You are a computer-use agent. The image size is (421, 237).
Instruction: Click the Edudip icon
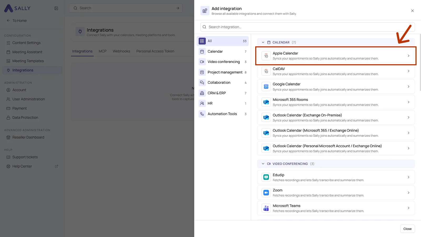266,177
